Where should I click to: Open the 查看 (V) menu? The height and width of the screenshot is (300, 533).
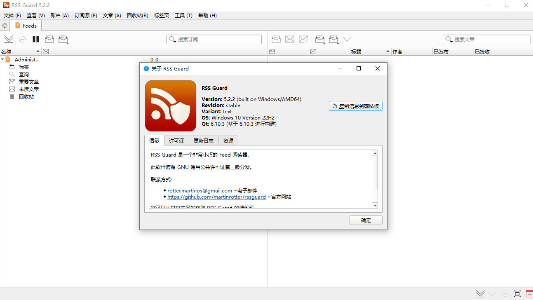[36, 16]
